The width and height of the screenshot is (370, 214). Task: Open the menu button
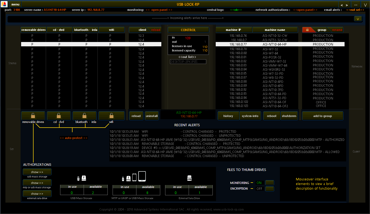pos(15,4)
